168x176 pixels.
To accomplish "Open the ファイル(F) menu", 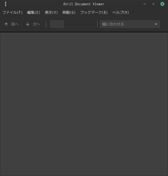I will point(12,12).
